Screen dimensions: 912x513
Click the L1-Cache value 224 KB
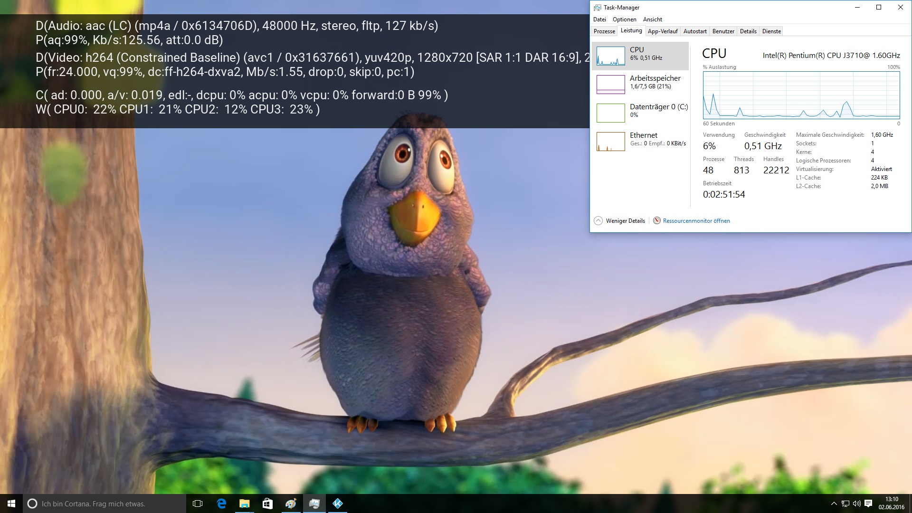coord(879,178)
